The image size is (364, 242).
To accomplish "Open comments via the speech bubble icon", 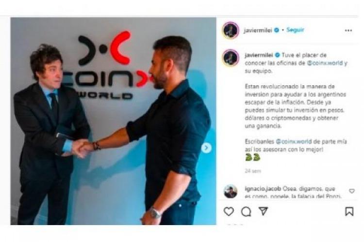I will (x=246, y=212).
